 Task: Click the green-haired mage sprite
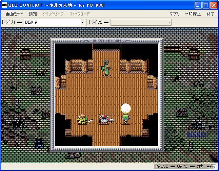[125, 119]
